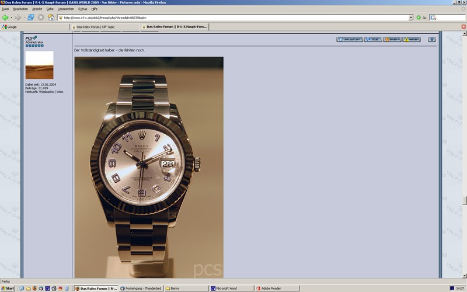Click the PCS administrator avatar image
The image size is (467, 292).
(x=39, y=65)
